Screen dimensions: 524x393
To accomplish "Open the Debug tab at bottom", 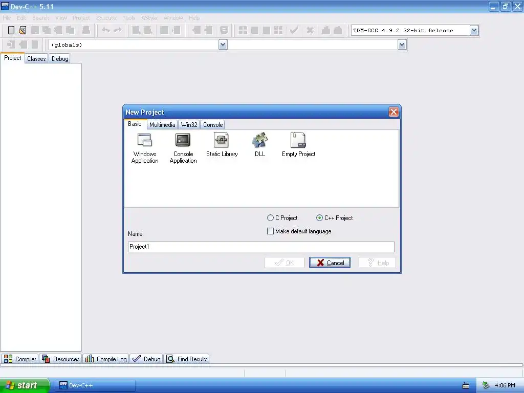I will 146,359.
